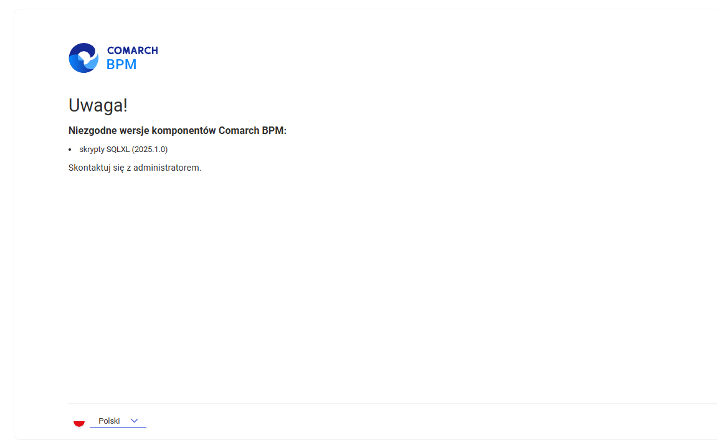Image resolution: width=717 pixels, height=443 pixels.
Task: Click the Comarch BPM logo
Action: coord(113,58)
